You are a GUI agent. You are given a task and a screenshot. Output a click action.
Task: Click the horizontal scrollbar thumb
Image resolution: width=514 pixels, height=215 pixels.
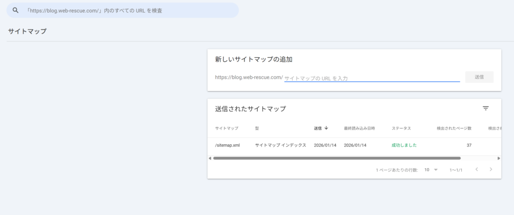click(x=336, y=158)
